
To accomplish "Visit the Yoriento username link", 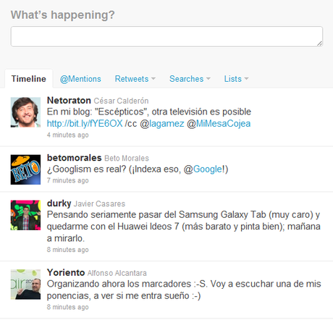I will [66, 273].
